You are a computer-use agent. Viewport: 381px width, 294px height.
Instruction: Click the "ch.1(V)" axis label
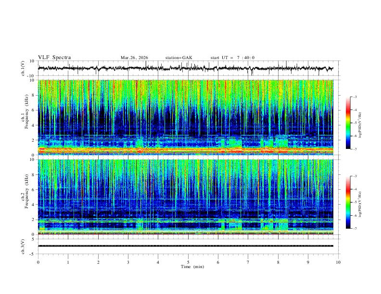[23, 68]
